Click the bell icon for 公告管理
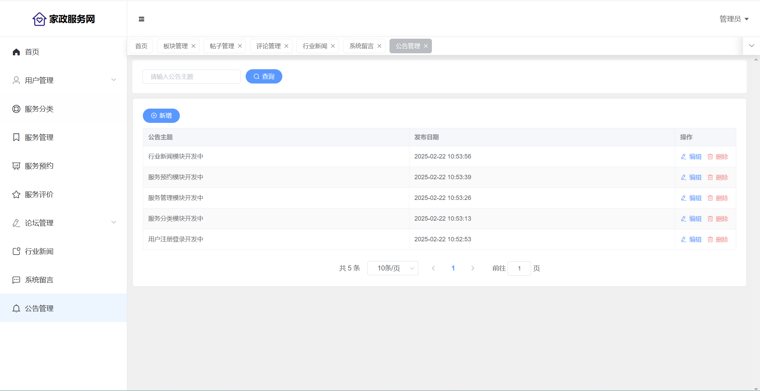Image resolution: width=760 pixels, height=391 pixels. click(16, 309)
